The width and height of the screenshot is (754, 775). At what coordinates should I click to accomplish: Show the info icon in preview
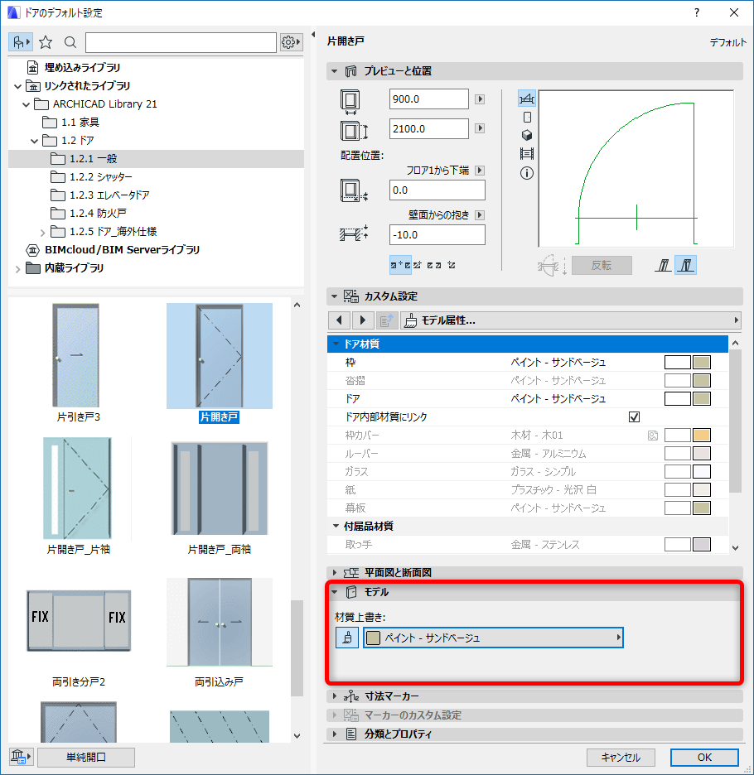coord(527,173)
